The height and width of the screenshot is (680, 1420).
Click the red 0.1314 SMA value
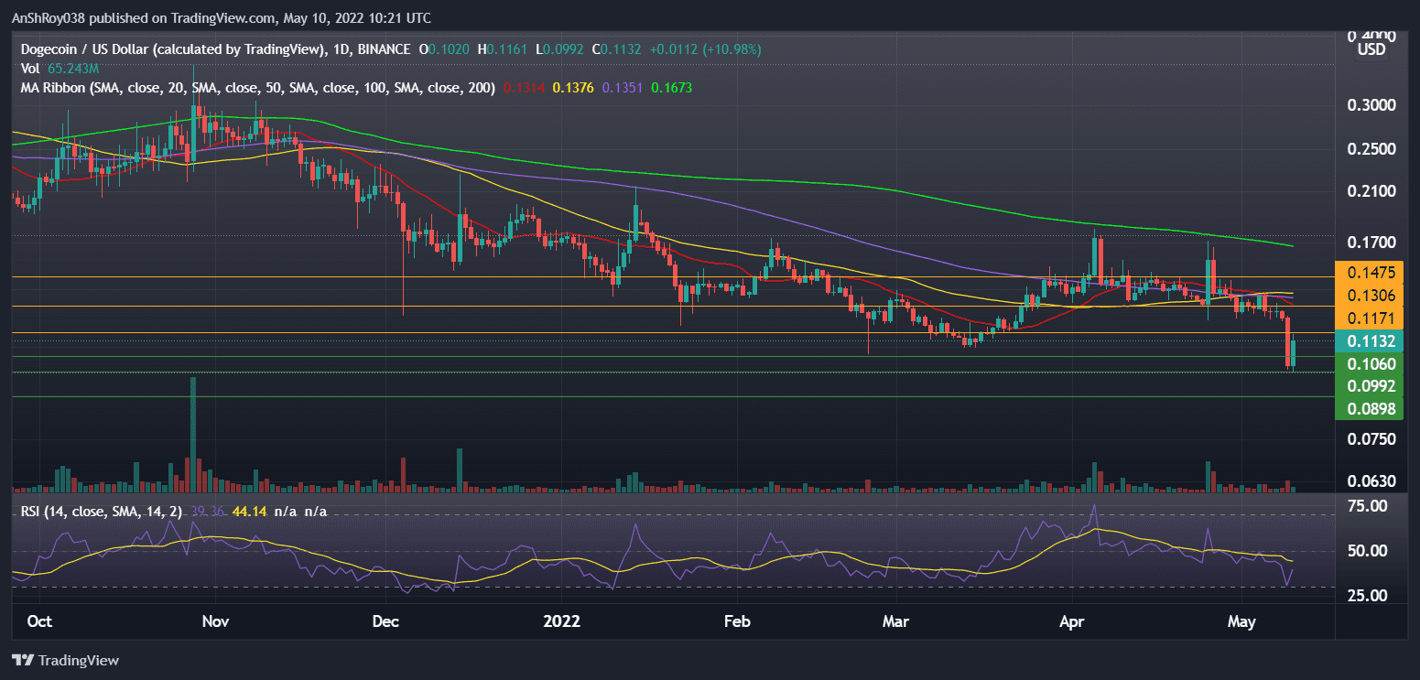[x=525, y=88]
